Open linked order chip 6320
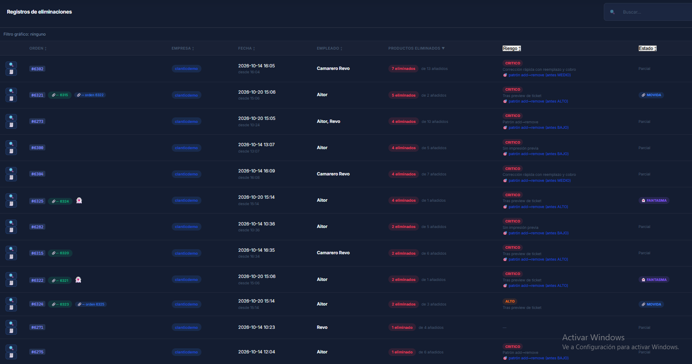Screen dimensions: 692x364 pos(60,253)
